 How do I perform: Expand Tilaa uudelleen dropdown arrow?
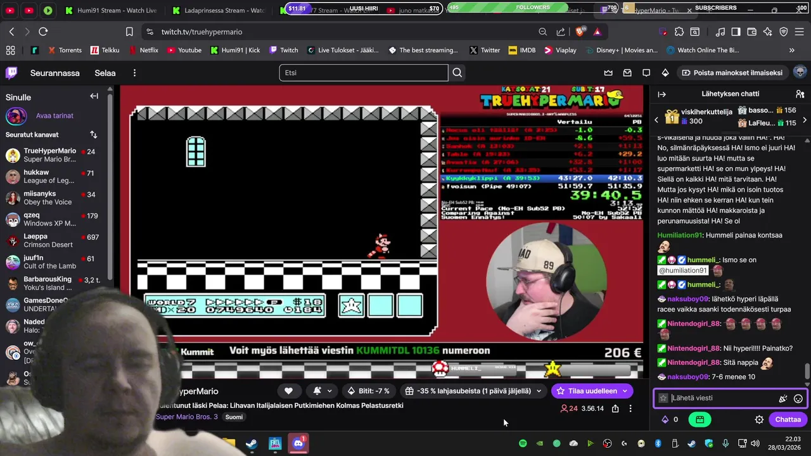pos(625,391)
